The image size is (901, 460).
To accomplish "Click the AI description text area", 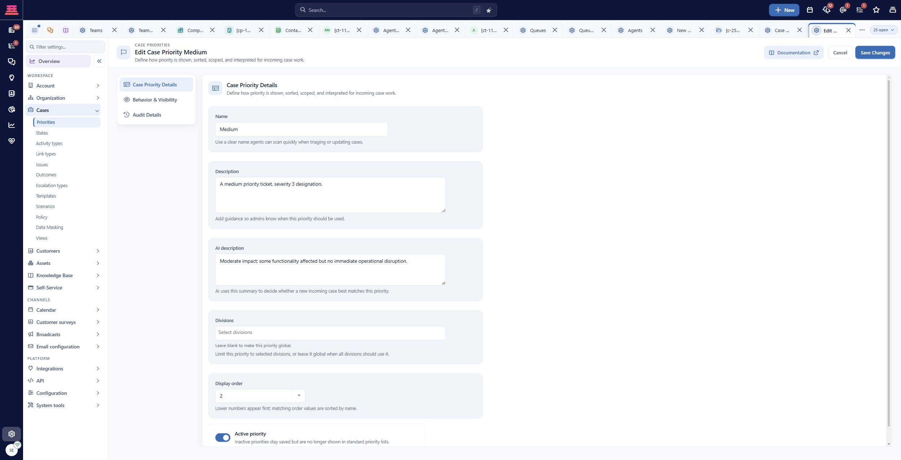I will pyautogui.click(x=330, y=270).
